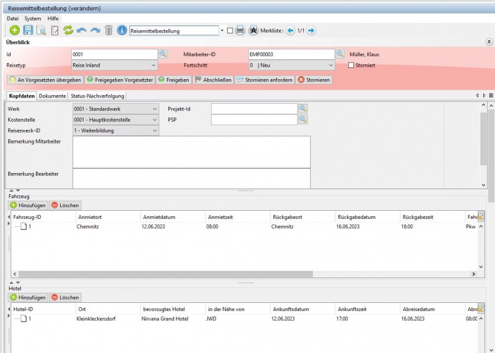Screen dimensions: 495x353
Task: Toggle the checkbox next to printer icon
Action: 230,30
